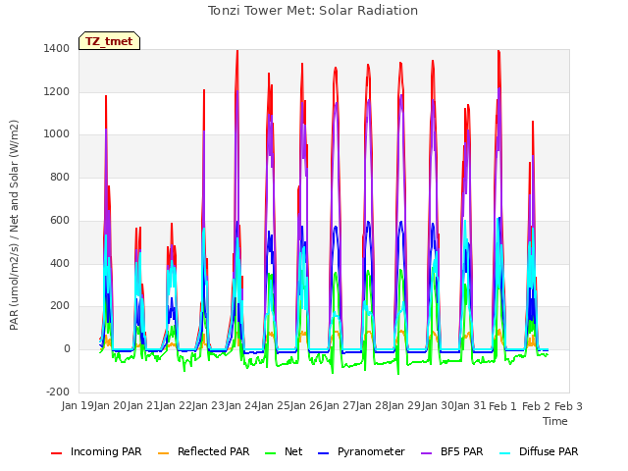This screenshot has height=471, width=628.
Task: Click the purple BF5 PAR legend swatch
Action: 427,453
